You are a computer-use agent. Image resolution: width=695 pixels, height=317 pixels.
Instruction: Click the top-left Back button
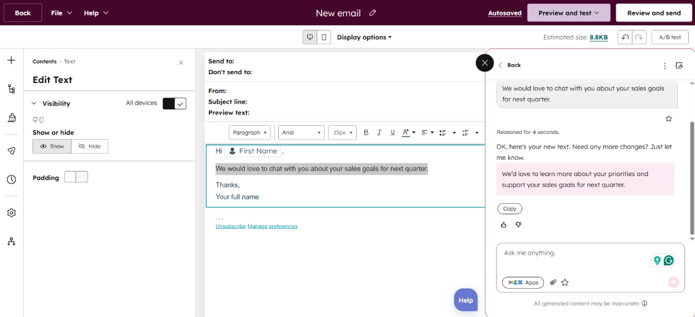click(x=23, y=13)
